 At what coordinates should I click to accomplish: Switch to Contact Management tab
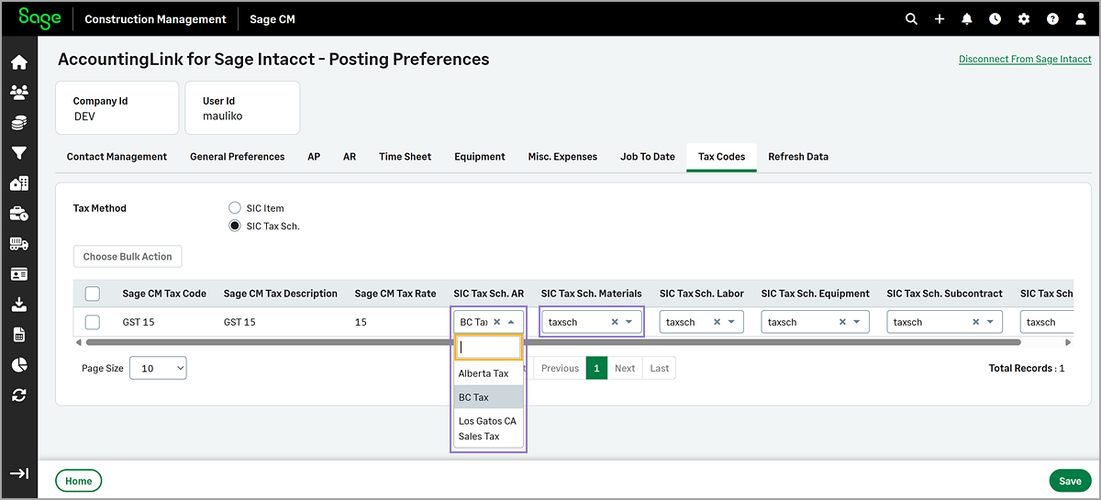tap(117, 157)
